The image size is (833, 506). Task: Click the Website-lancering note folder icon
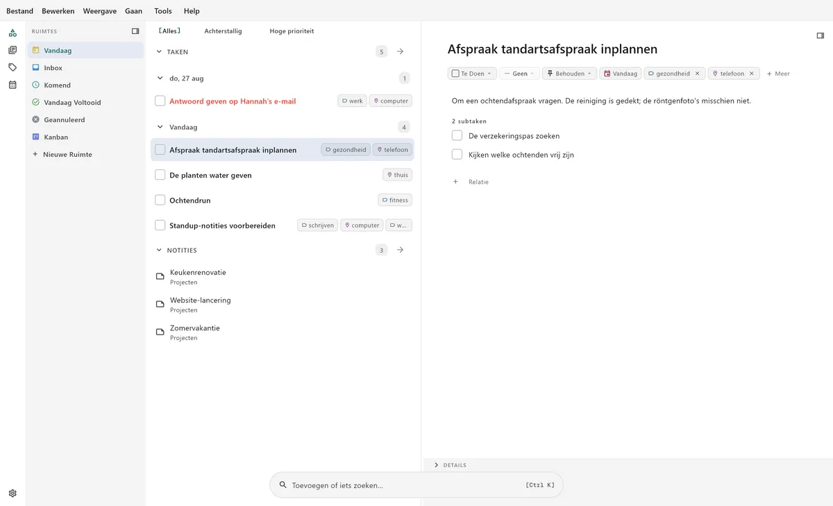coord(160,305)
